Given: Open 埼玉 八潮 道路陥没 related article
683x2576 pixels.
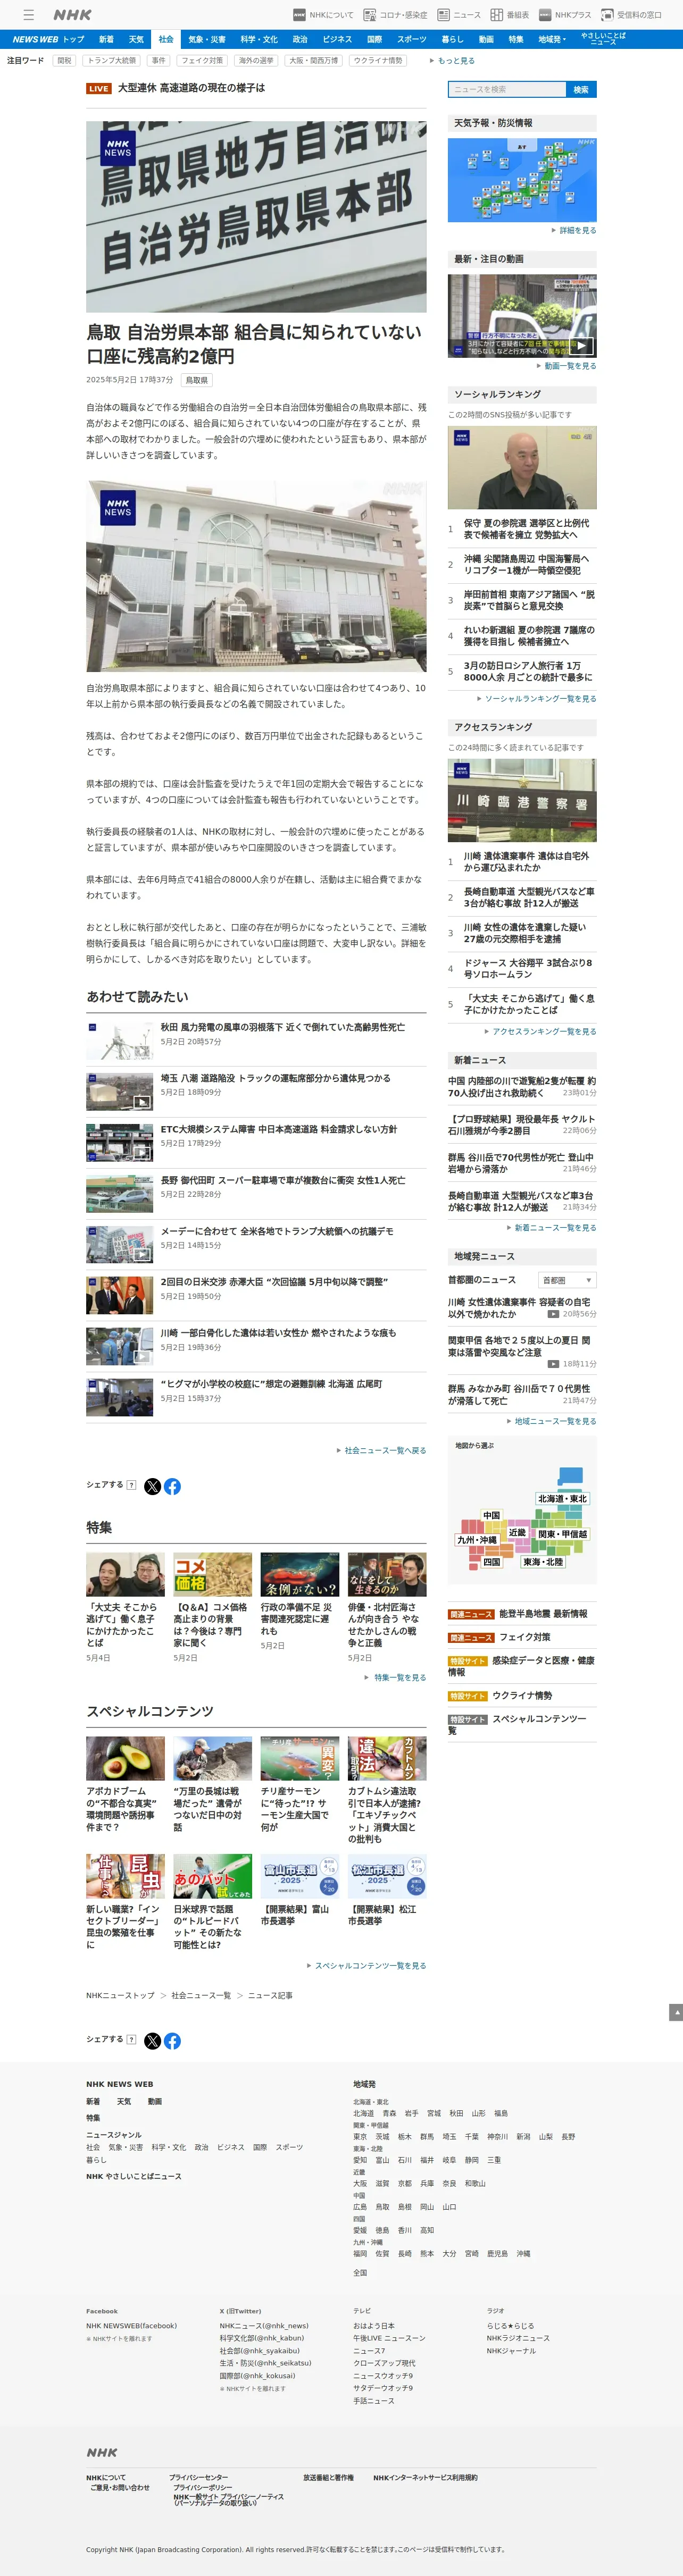Looking at the screenshot, I should [x=276, y=1078].
